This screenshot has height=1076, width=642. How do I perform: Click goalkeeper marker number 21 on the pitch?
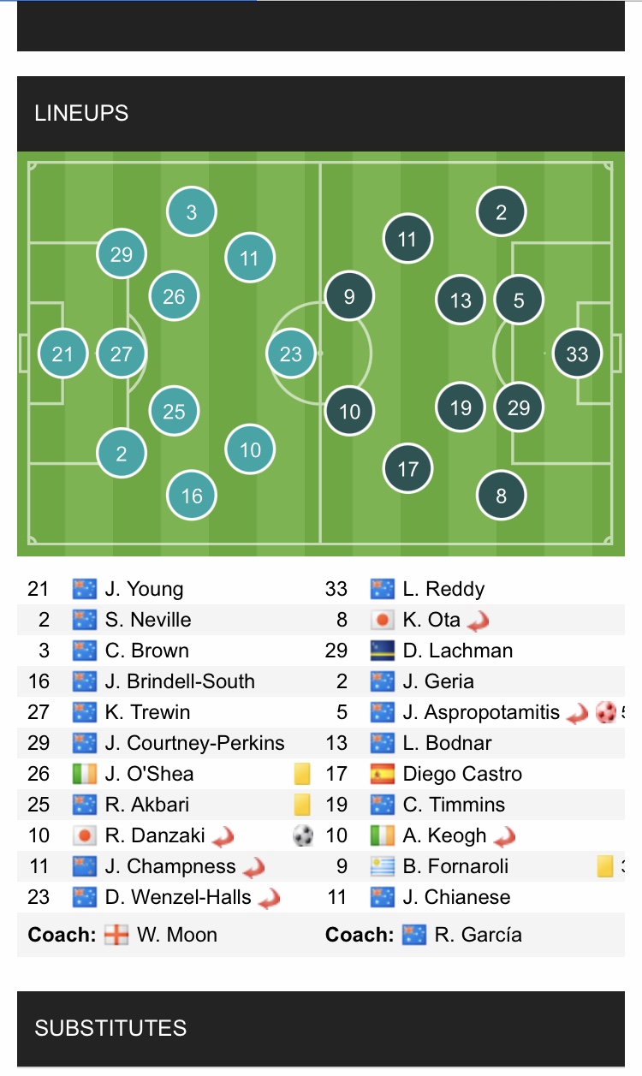coord(63,353)
